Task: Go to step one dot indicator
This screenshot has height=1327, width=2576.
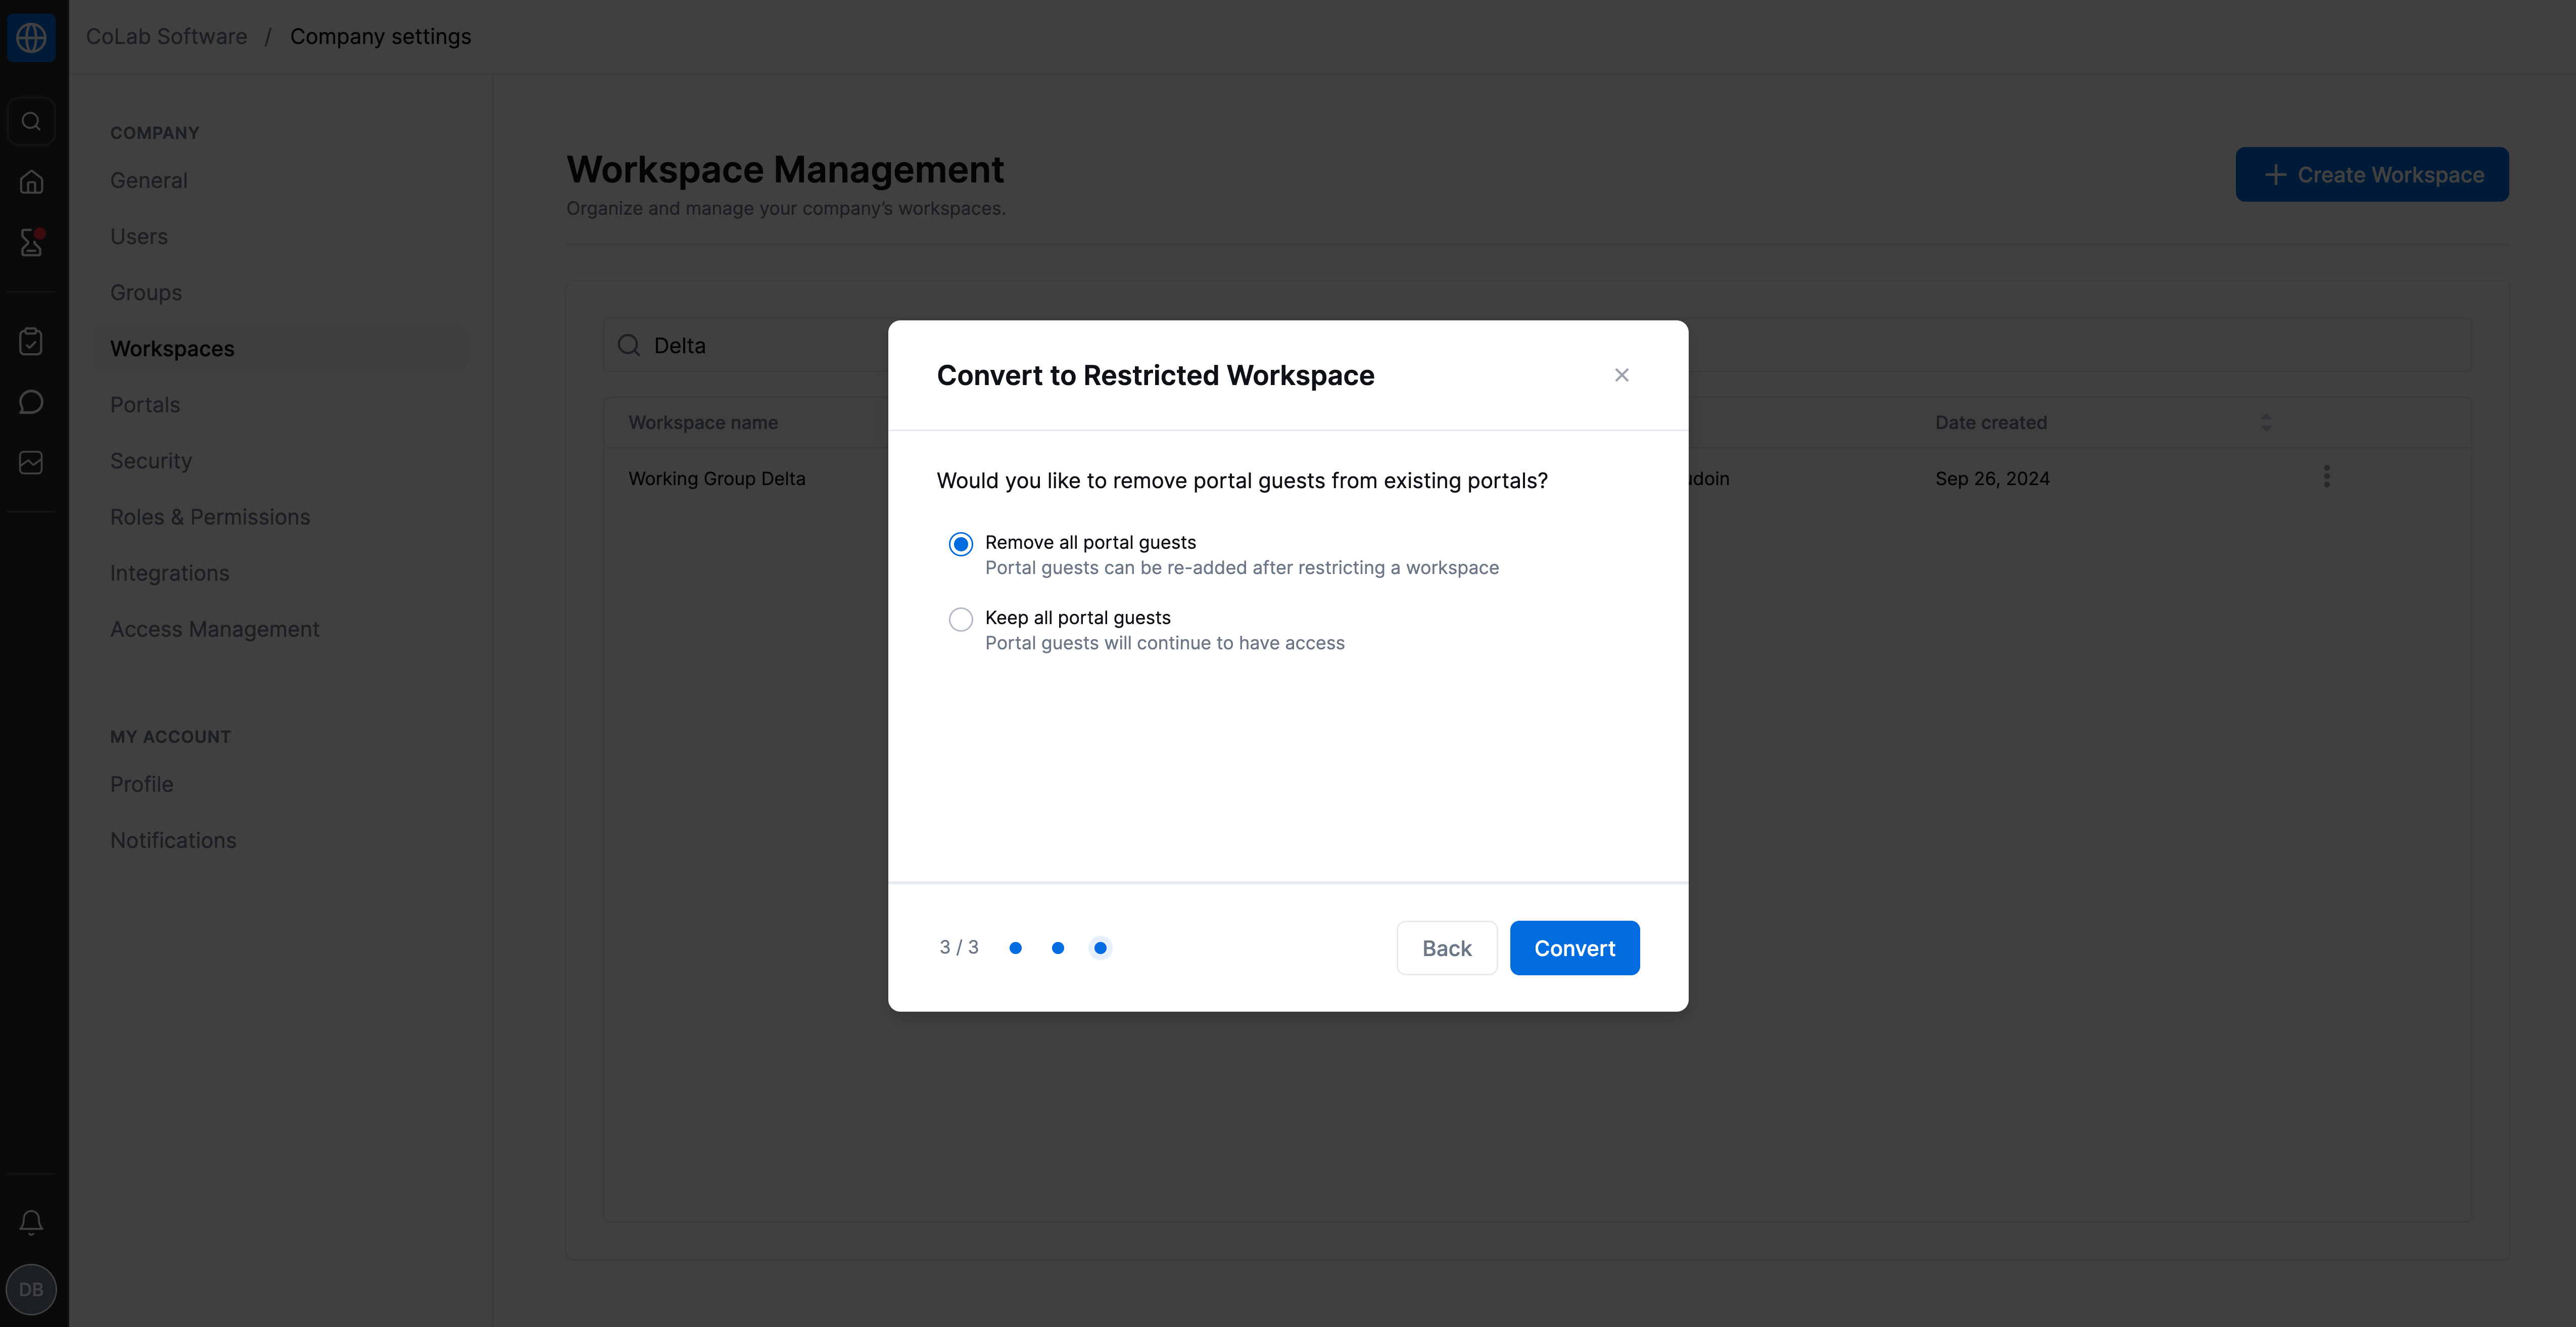Action: (1015, 948)
